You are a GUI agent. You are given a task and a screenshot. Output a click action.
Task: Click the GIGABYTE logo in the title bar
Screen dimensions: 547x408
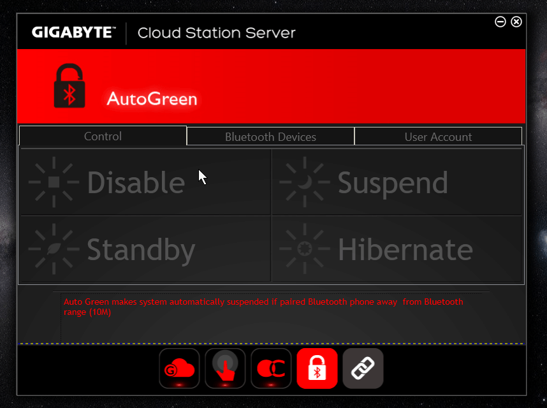73,33
